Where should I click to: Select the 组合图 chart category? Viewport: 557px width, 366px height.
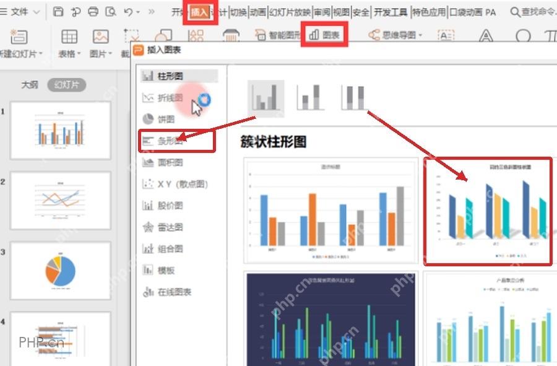163,249
